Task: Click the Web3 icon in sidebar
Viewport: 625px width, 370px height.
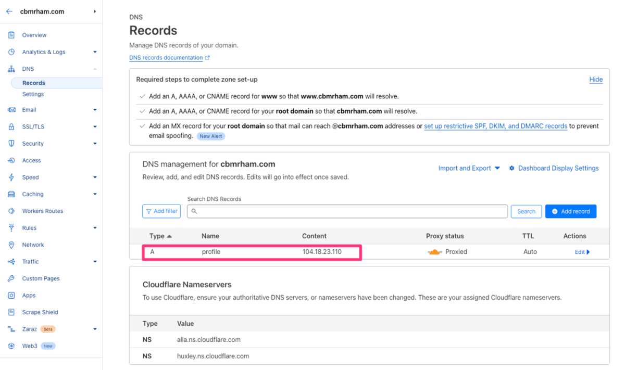Action: coord(11,346)
